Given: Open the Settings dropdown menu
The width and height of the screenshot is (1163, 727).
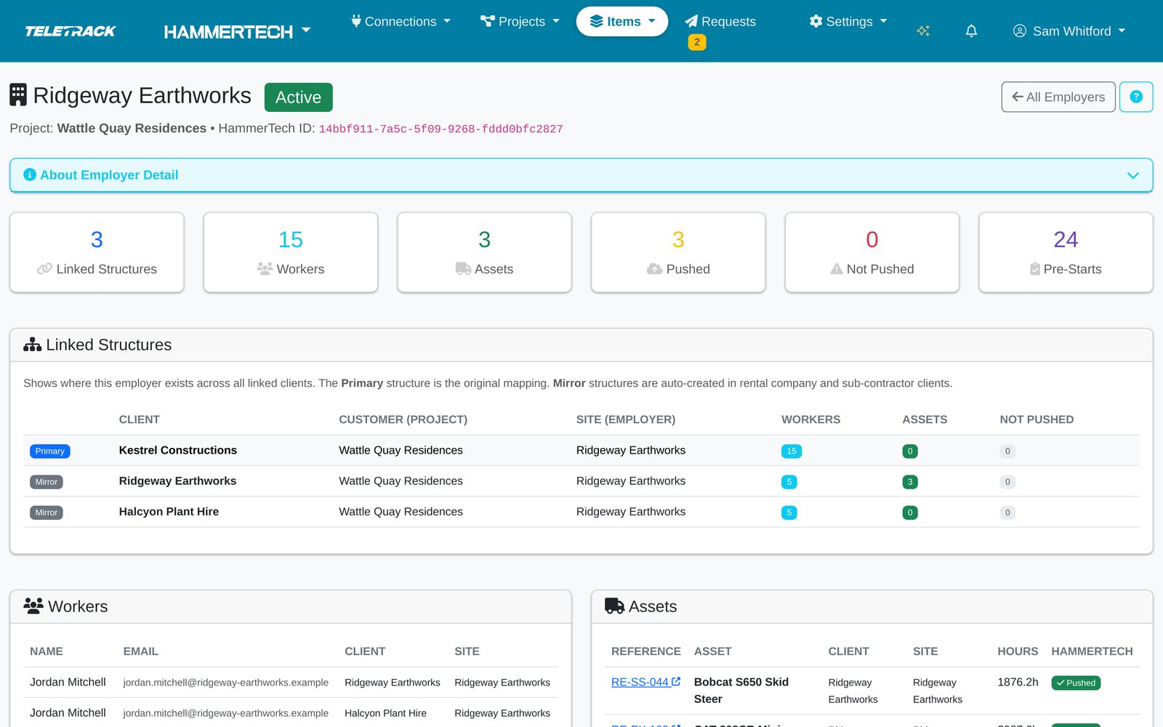Looking at the screenshot, I should [x=848, y=21].
